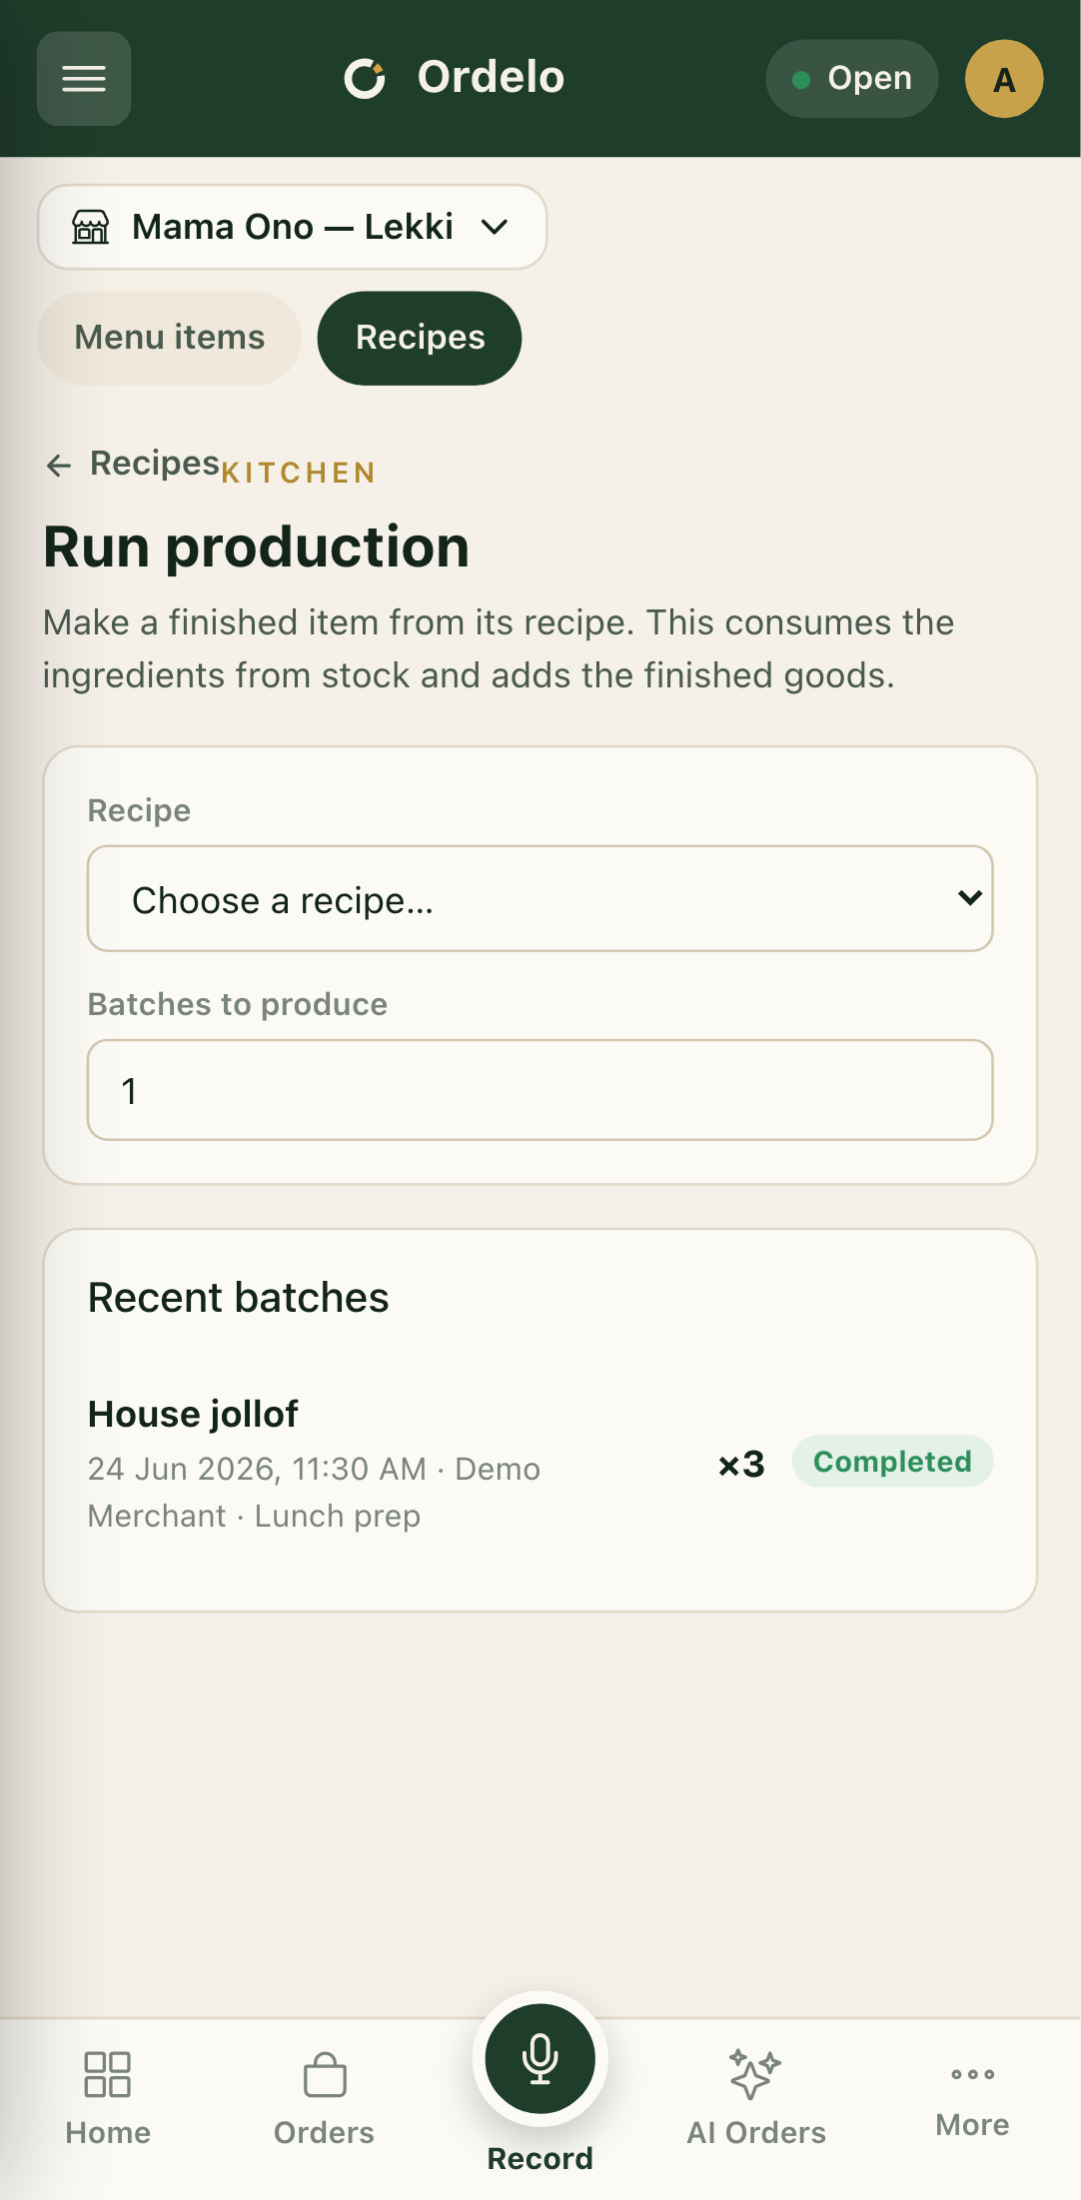Open the More dots menu

[972, 2074]
